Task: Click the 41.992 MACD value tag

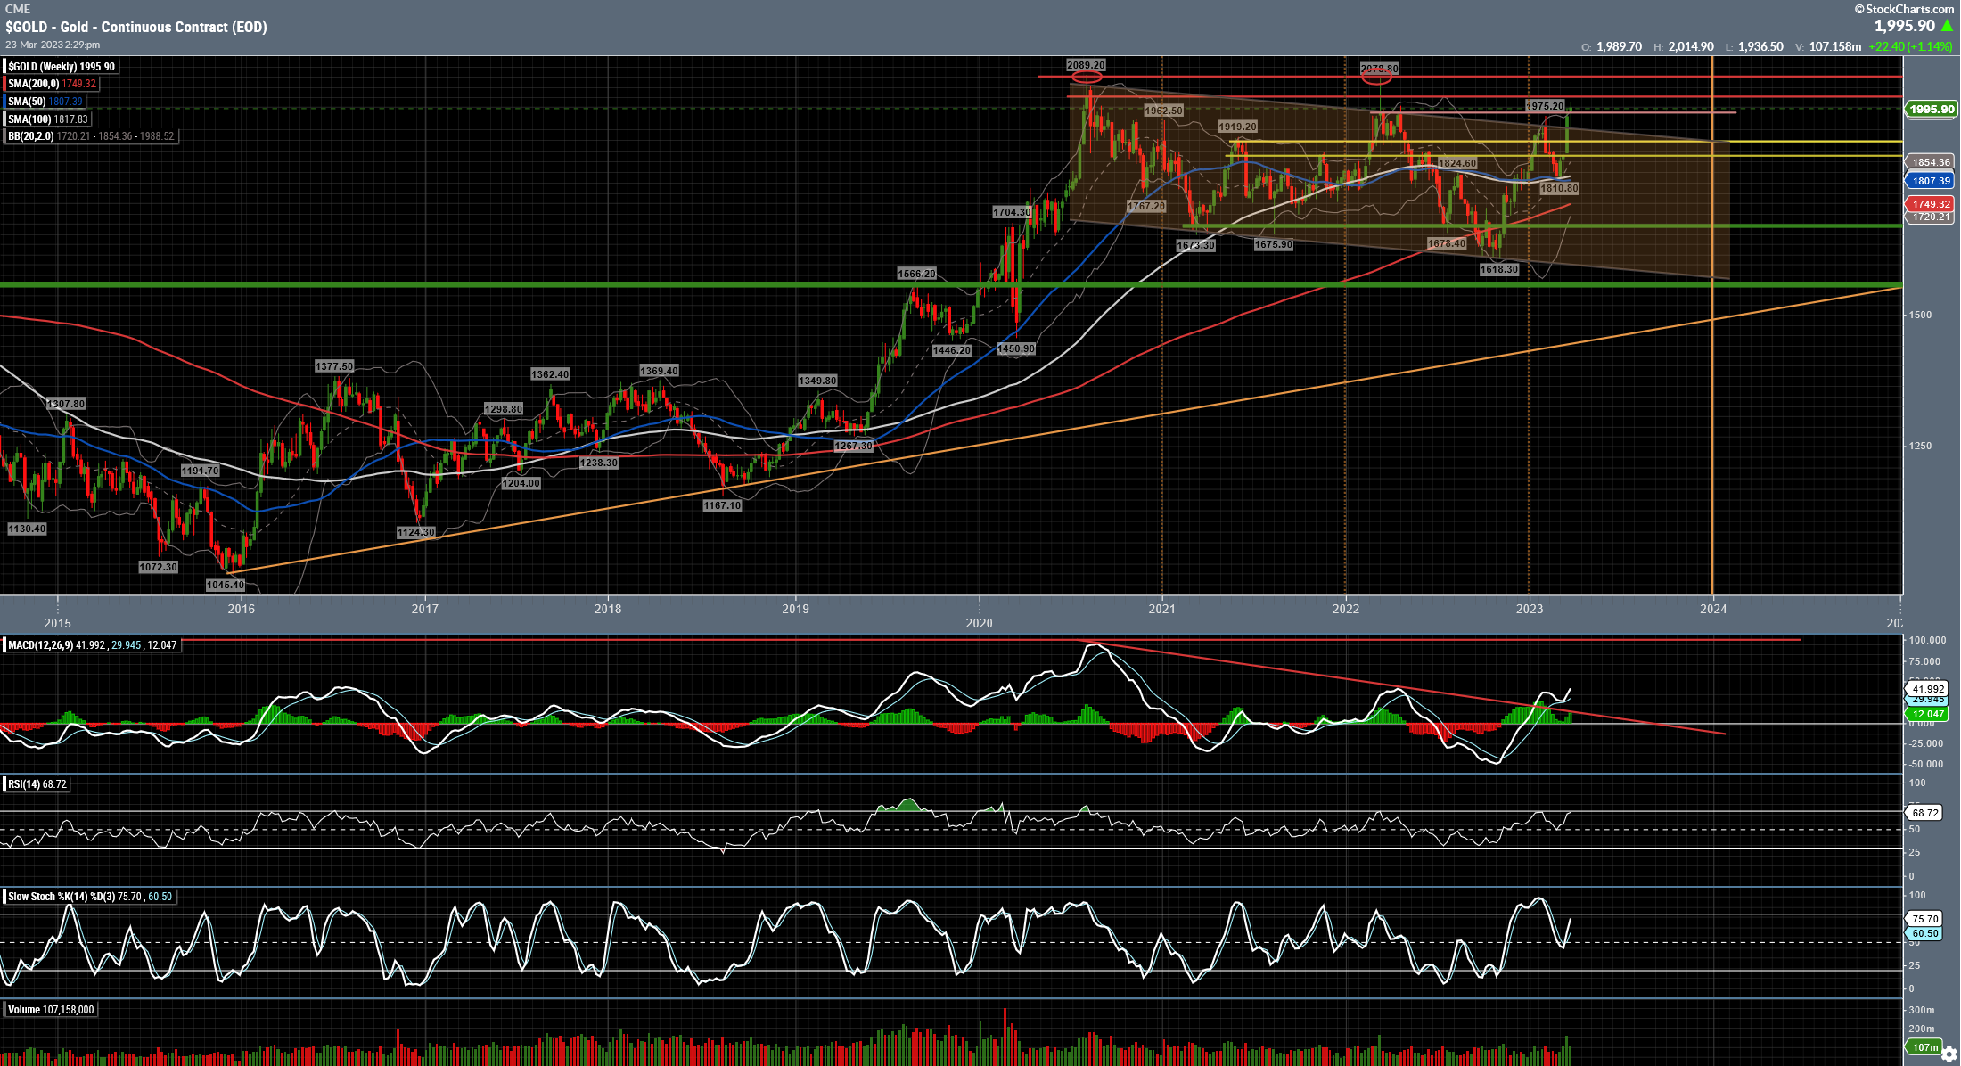Action: point(1928,688)
